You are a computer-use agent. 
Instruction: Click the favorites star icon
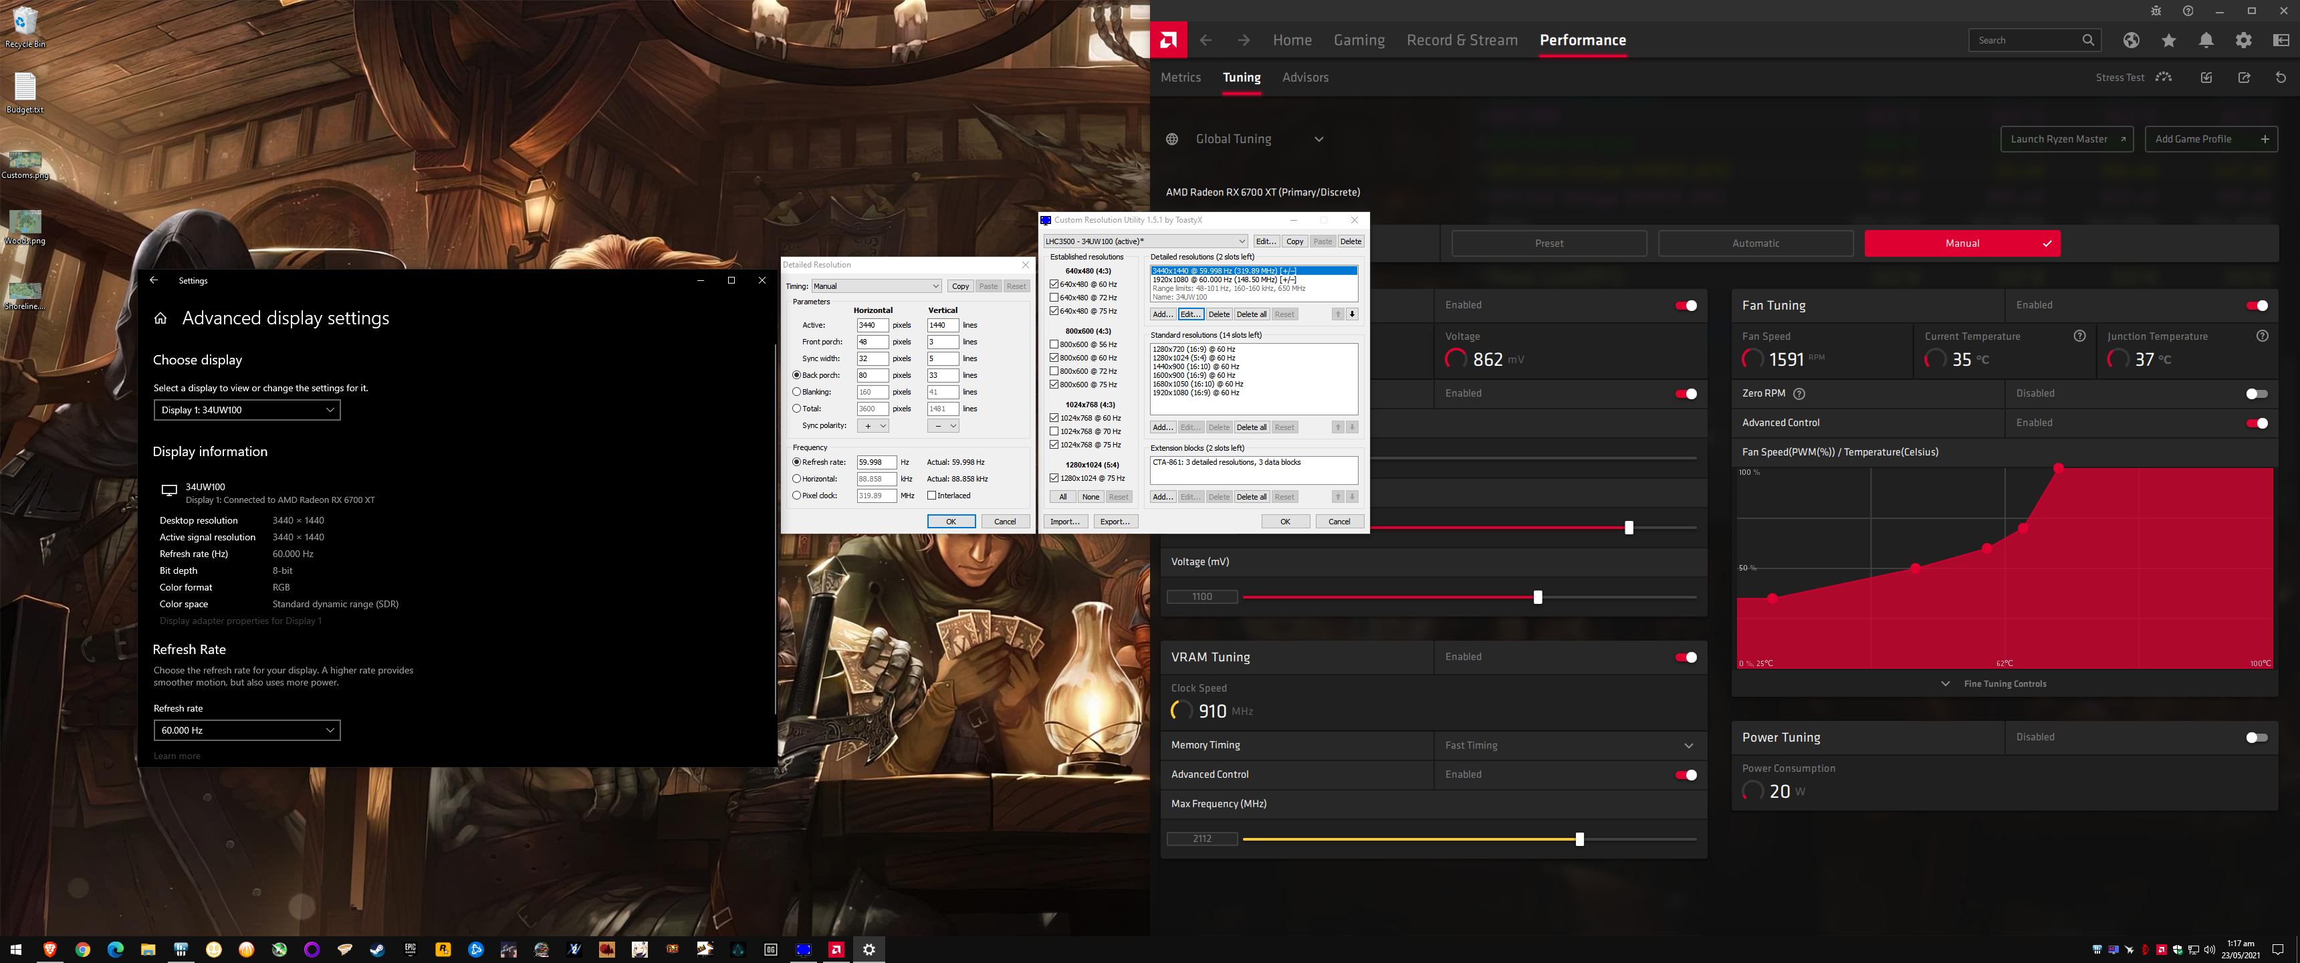tap(2168, 40)
